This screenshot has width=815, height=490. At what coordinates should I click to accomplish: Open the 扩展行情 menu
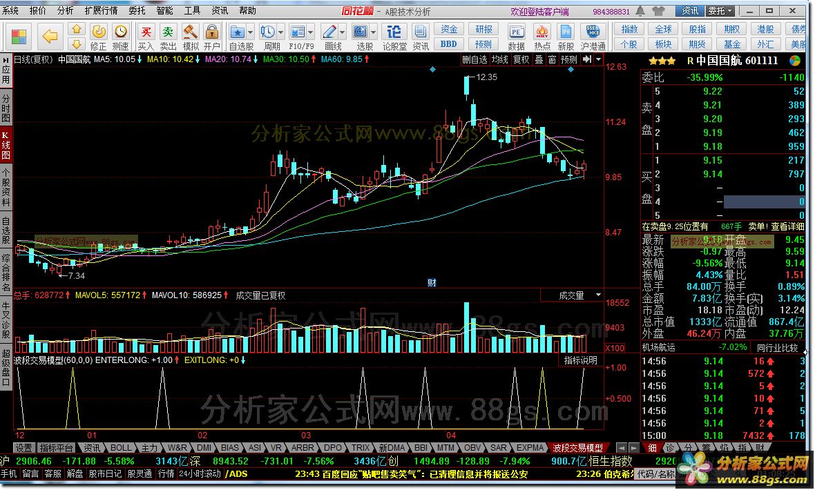(101, 11)
